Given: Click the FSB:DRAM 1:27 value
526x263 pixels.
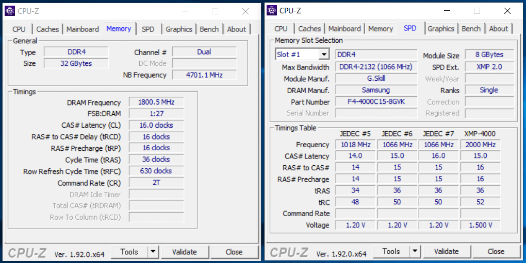Looking at the screenshot, I should [156, 113].
